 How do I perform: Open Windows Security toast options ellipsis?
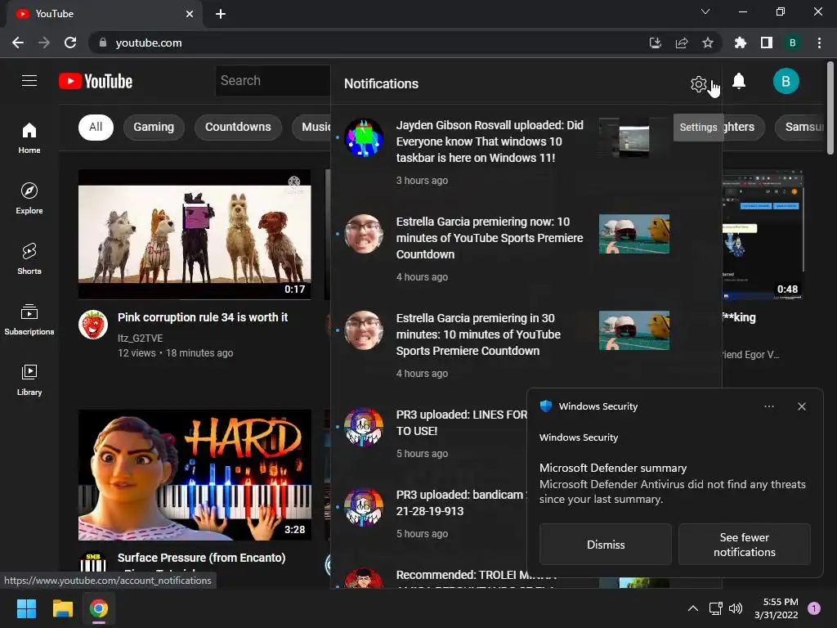click(x=768, y=406)
